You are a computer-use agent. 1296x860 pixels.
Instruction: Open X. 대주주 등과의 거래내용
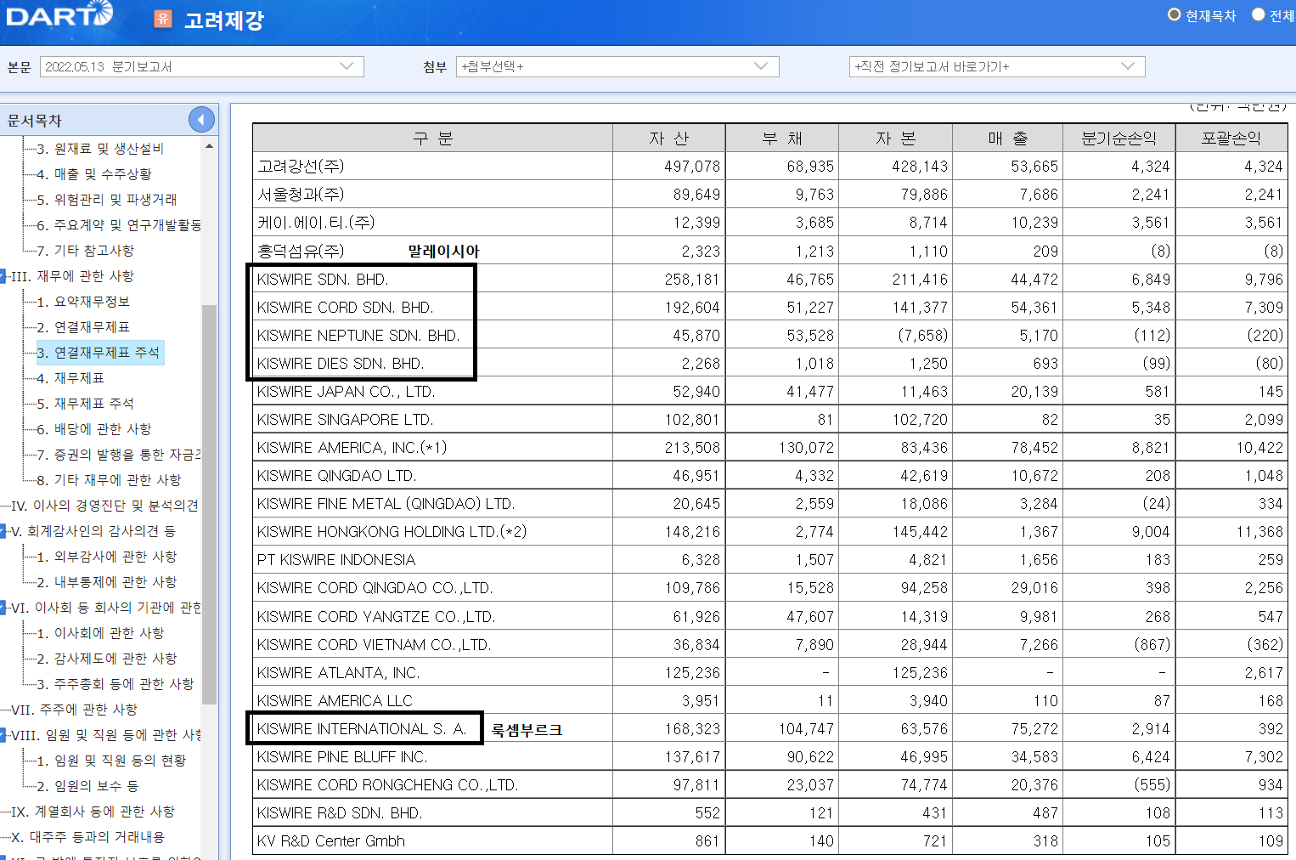tap(88, 837)
